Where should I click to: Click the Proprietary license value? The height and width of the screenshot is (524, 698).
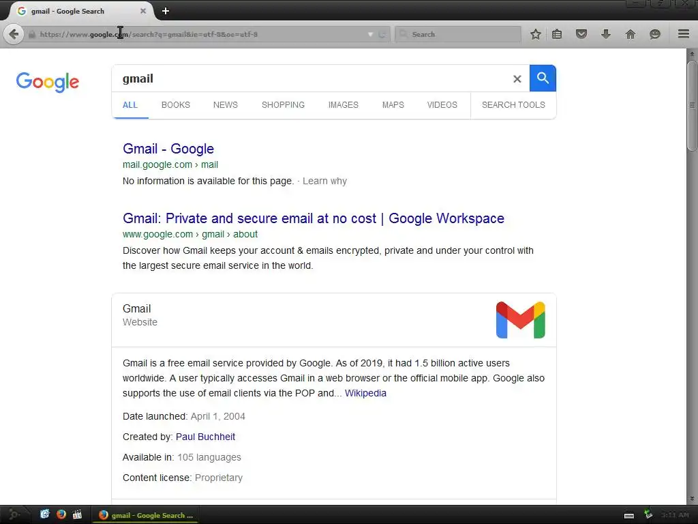[x=219, y=478]
